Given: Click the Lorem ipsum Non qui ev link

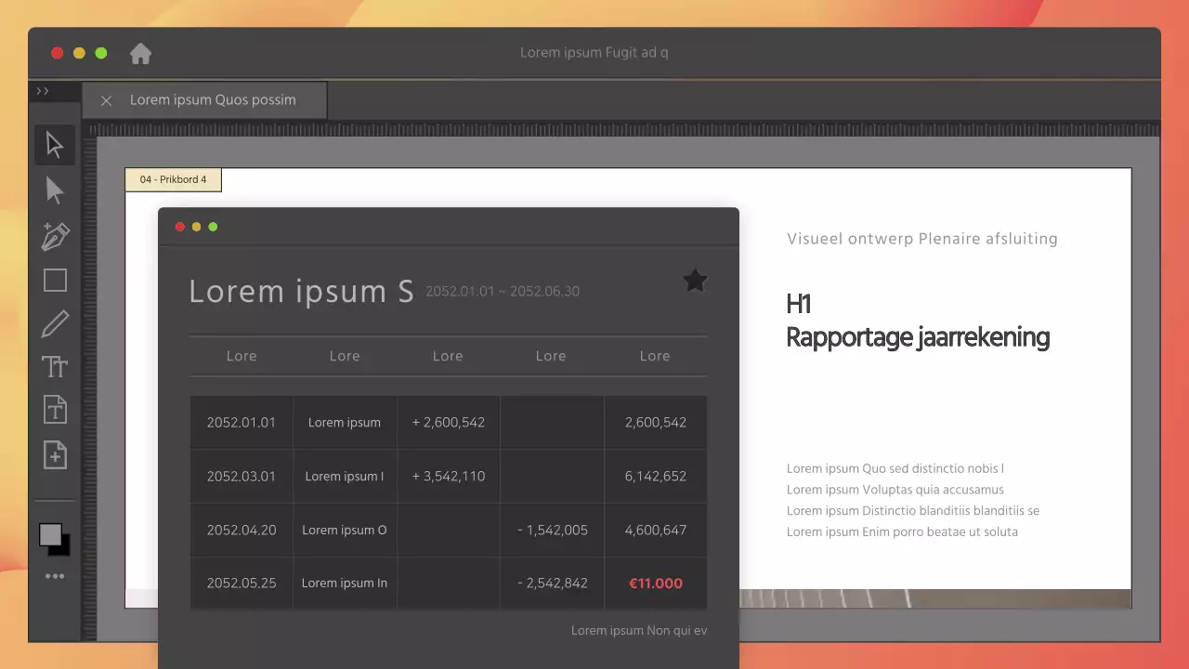Looking at the screenshot, I should [638, 631].
